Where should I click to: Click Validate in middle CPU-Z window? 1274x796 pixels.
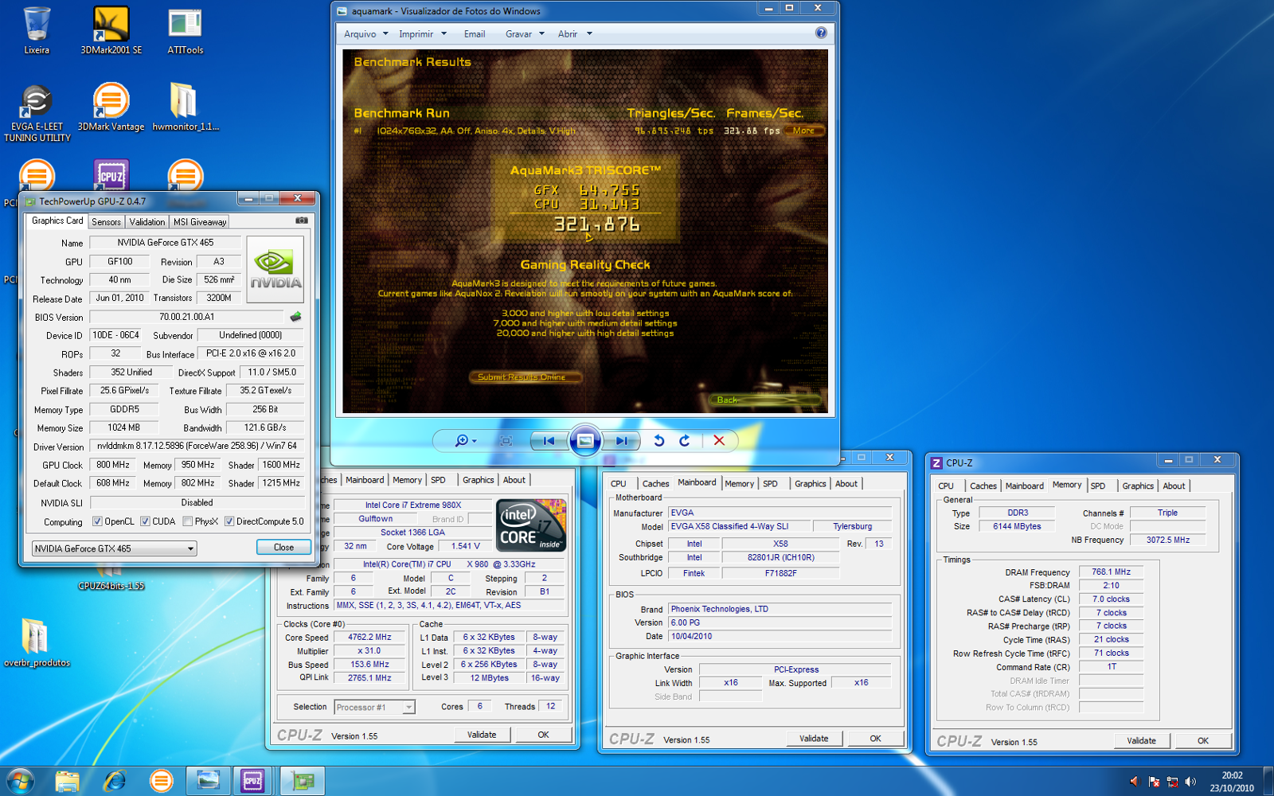(x=814, y=739)
